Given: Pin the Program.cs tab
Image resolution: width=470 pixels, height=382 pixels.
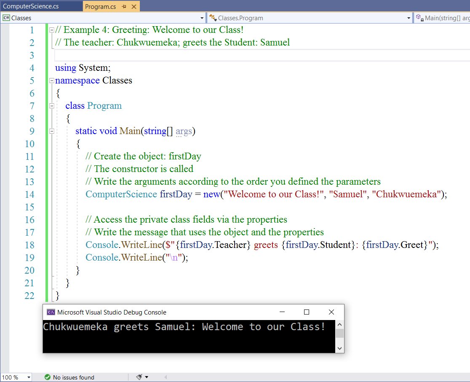Looking at the screenshot, I should point(124,7).
